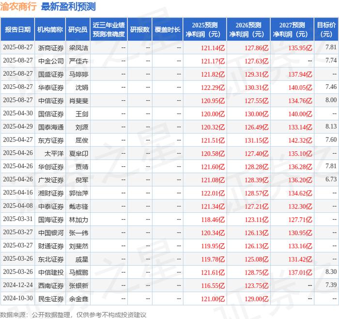Click the 机构简称 column header

coord(50,30)
